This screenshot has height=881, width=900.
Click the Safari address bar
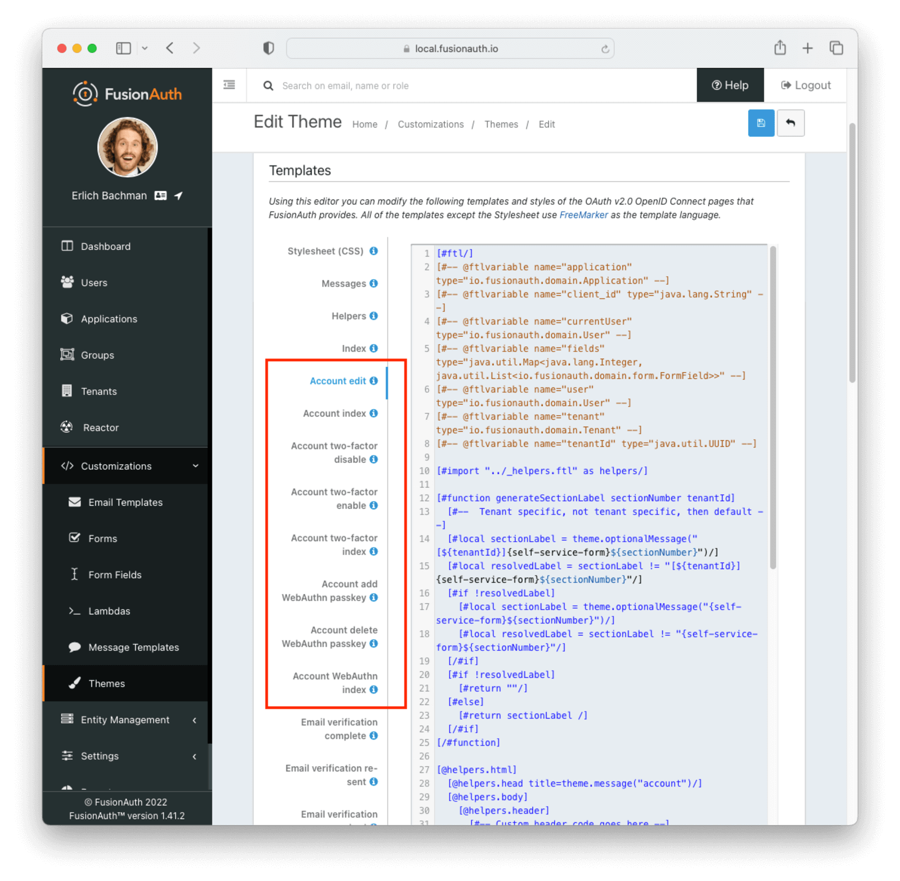(450, 48)
